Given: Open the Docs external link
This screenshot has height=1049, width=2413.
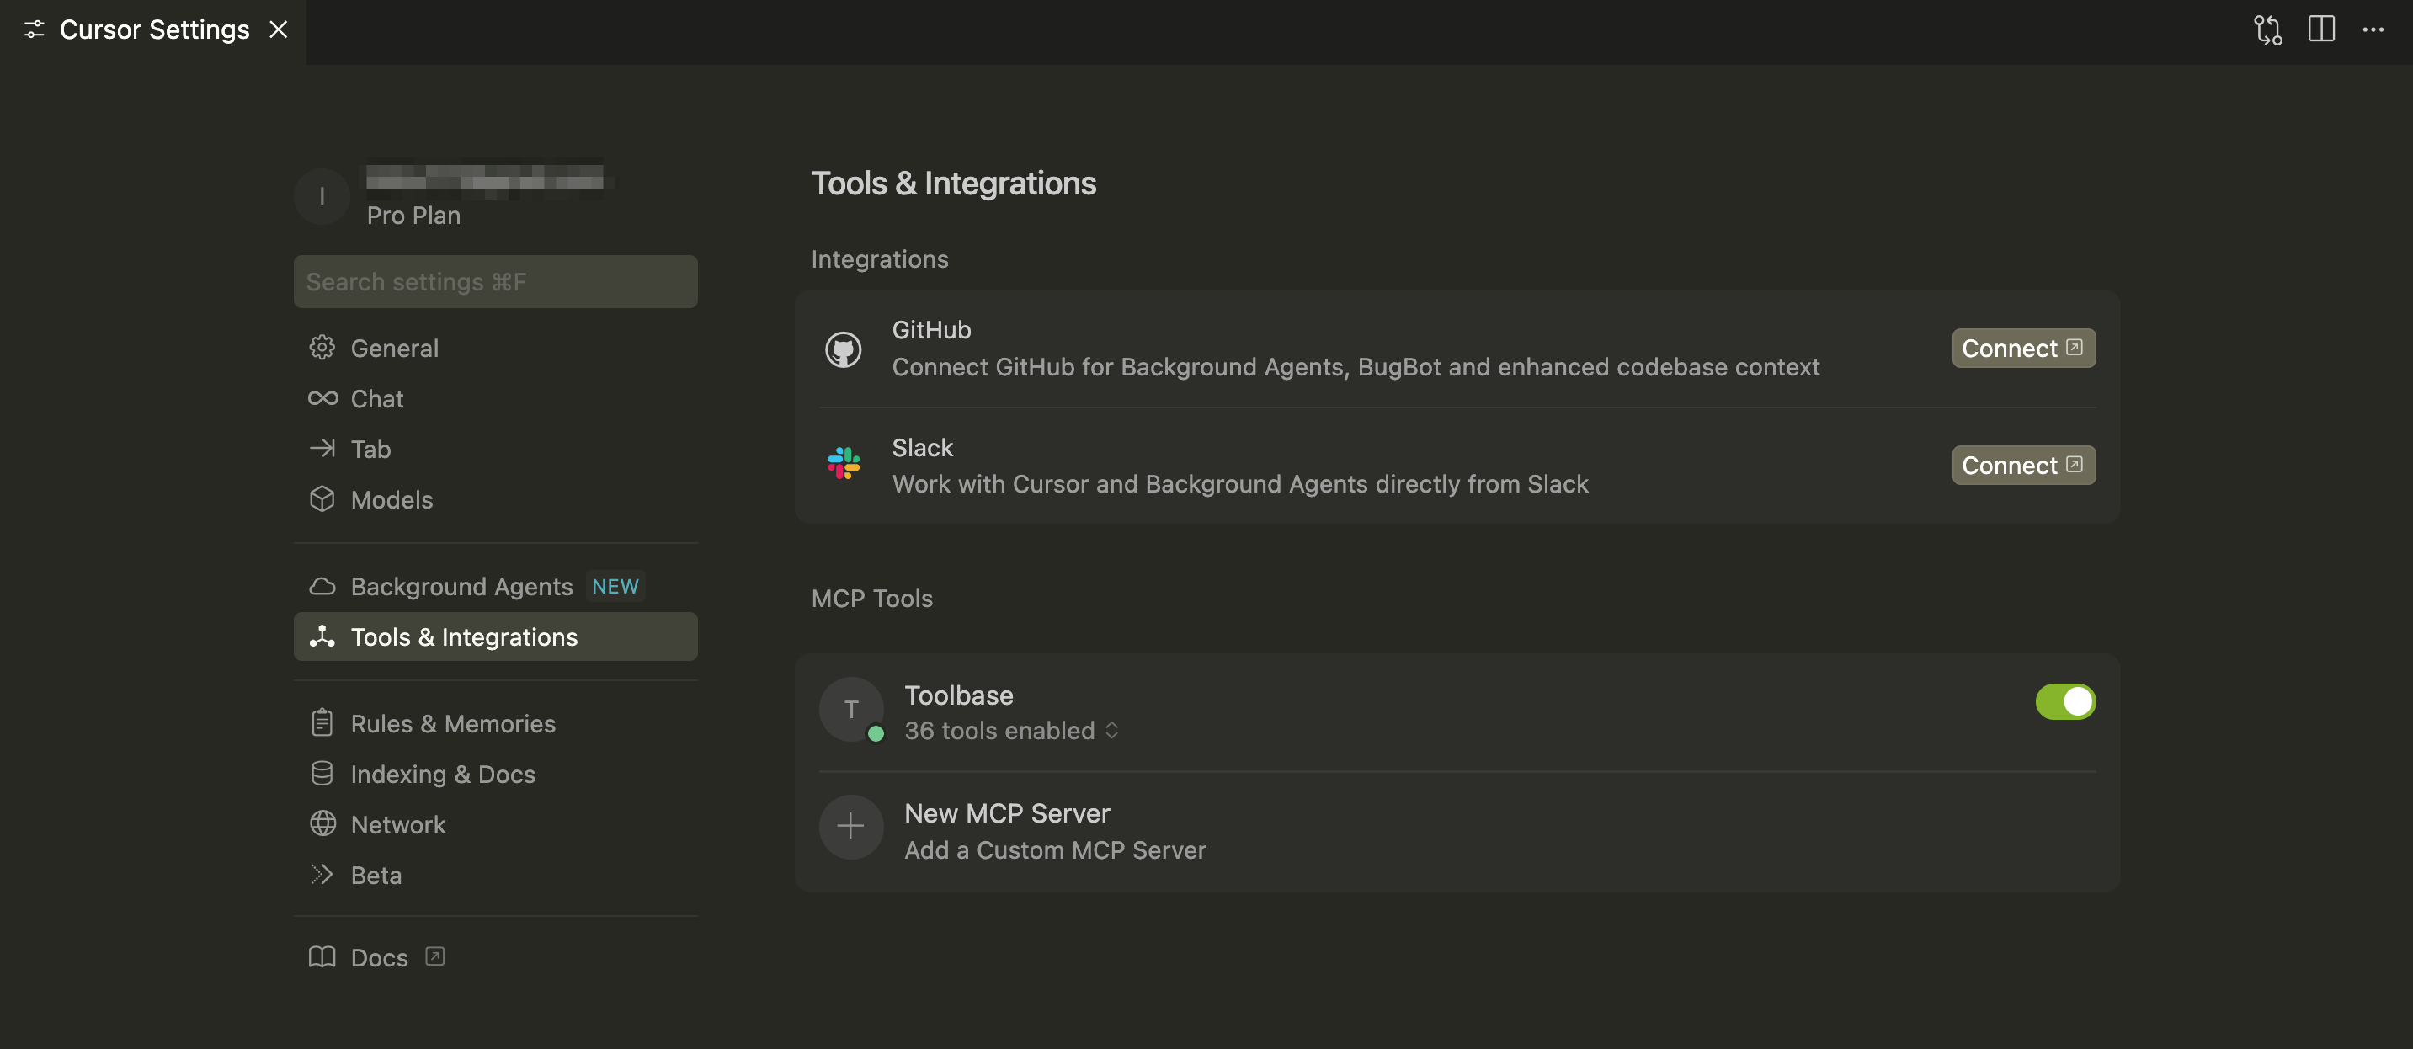Looking at the screenshot, I should point(380,957).
